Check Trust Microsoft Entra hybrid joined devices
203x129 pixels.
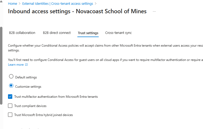click(x=10, y=115)
